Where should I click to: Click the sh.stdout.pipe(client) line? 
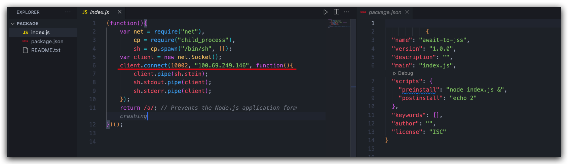coord(172,82)
